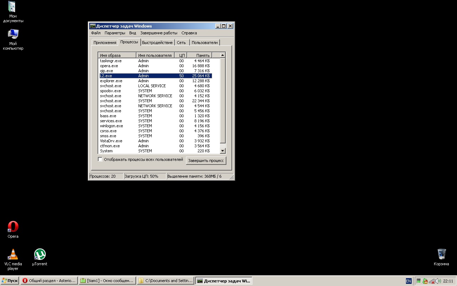The width and height of the screenshot is (457, 286).
Task: Select the taskmgr.exe process row
Action: coord(155,61)
